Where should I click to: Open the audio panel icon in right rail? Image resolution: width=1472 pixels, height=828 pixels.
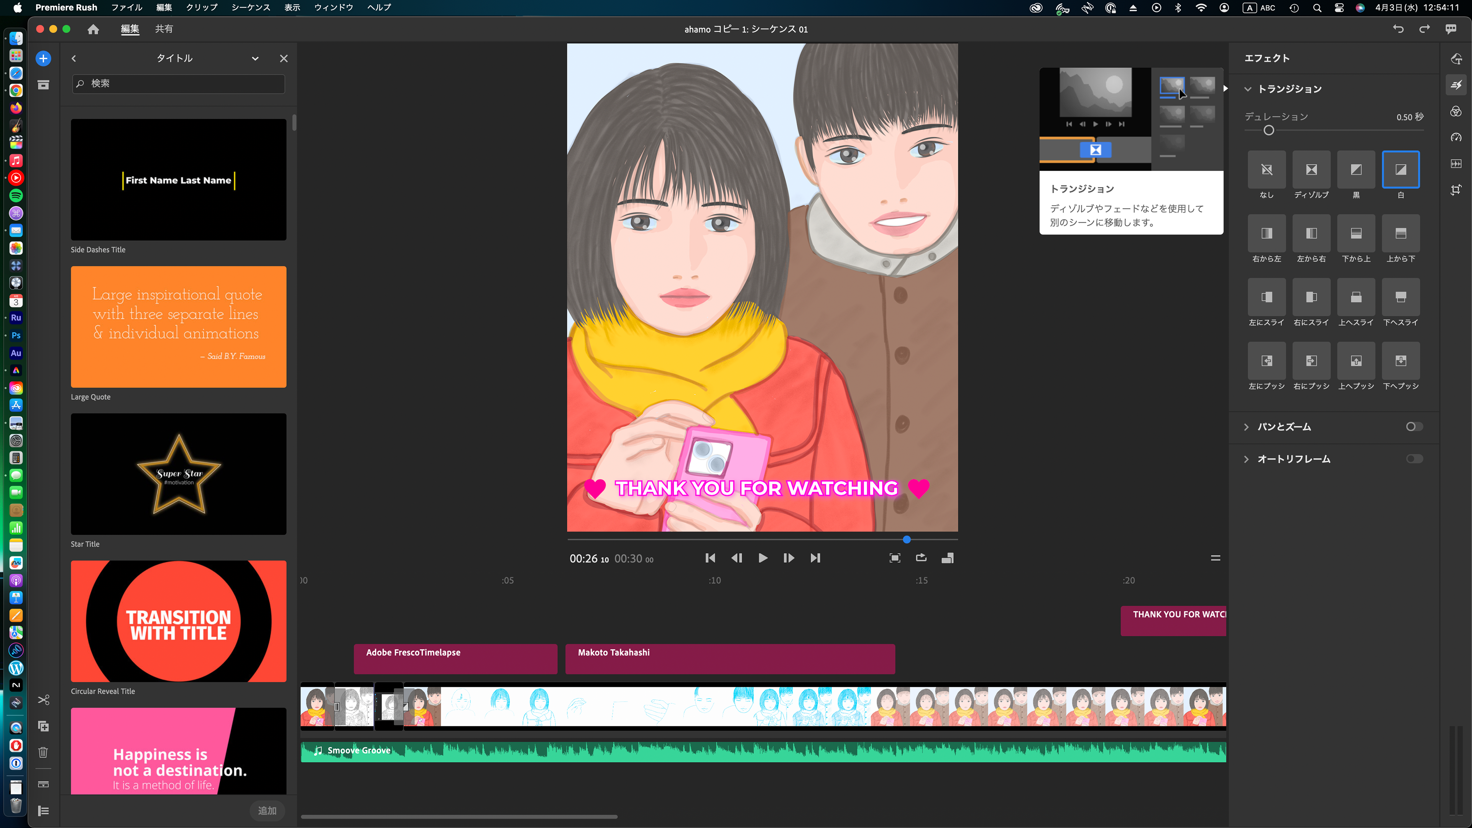tap(1456, 163)
